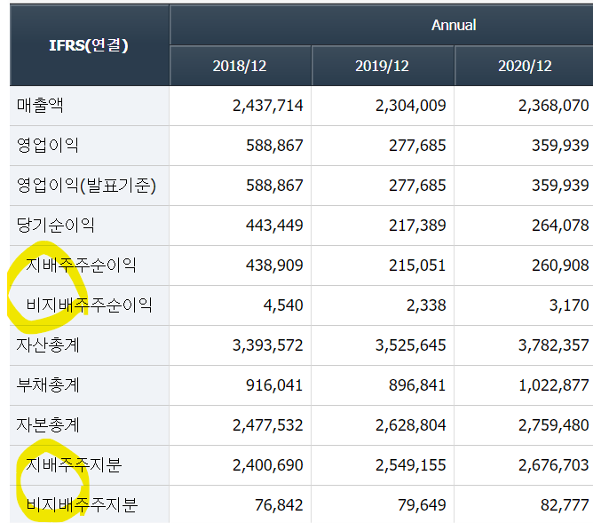This screenshot has width=593, height=523.
Task: Click the 3,782,357 total assets value
Action: click(x=554, y=345)
